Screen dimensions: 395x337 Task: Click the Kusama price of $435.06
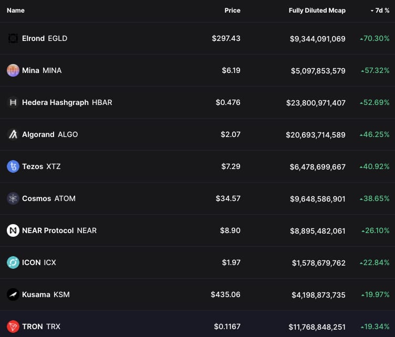(x=225, y=294)
